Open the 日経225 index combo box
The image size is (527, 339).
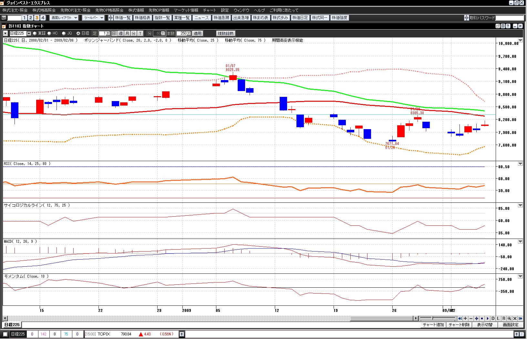(29, 33)
